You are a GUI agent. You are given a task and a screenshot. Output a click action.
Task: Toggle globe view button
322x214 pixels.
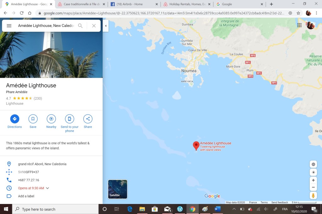[313, 164]
